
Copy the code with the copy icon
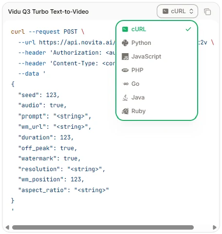coord(207,12)
